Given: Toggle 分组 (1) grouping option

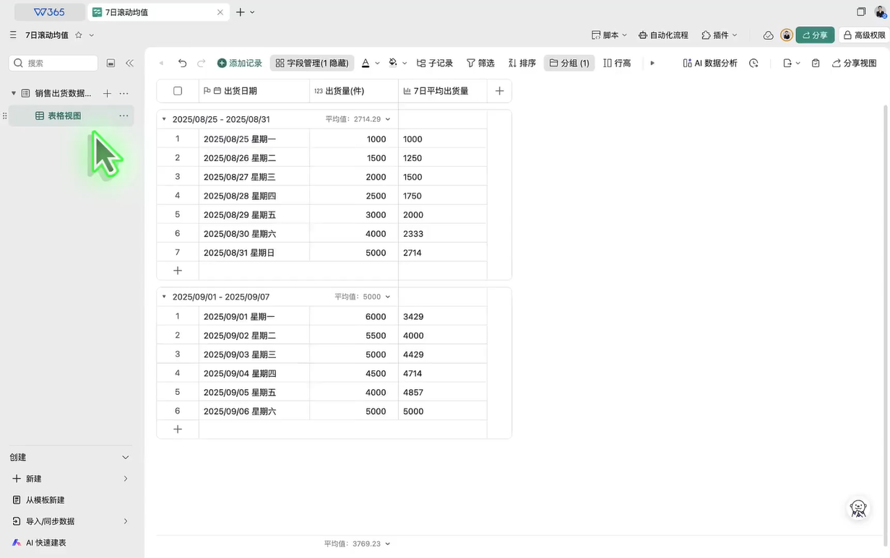Looking at the screenshot, I should point(569,64).
